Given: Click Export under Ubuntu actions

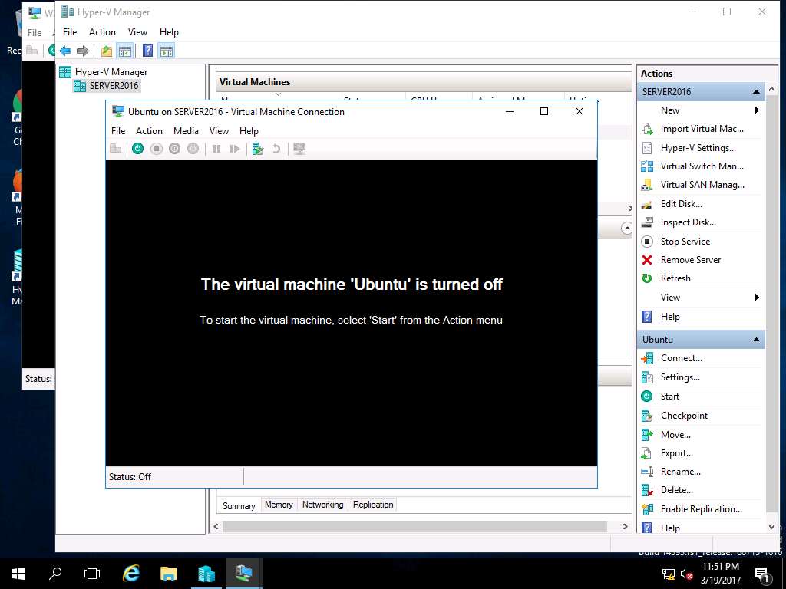Looking at the screenshot, I should click(x=676, y=452).
